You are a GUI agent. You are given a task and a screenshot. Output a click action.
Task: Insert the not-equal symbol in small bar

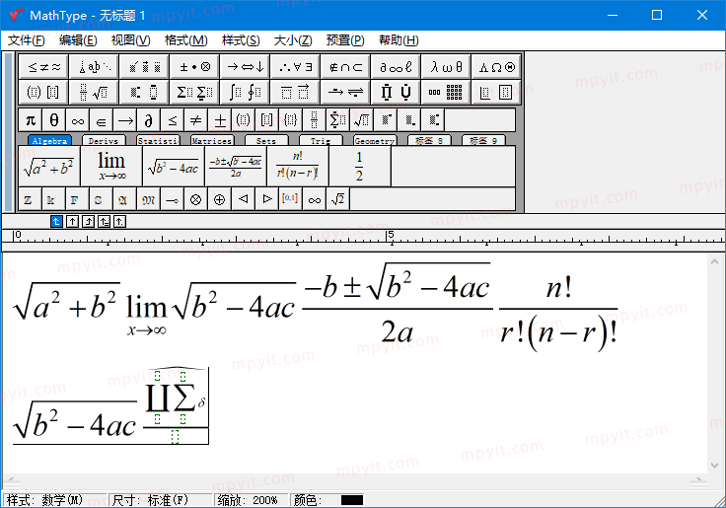pos(196,120)
